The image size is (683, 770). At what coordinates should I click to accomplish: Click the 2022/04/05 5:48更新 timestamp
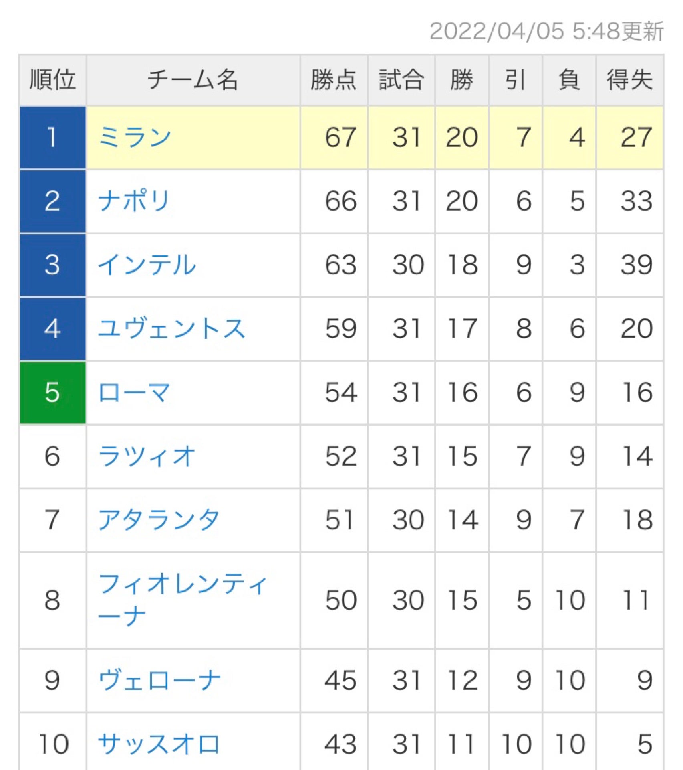point(546,31)
